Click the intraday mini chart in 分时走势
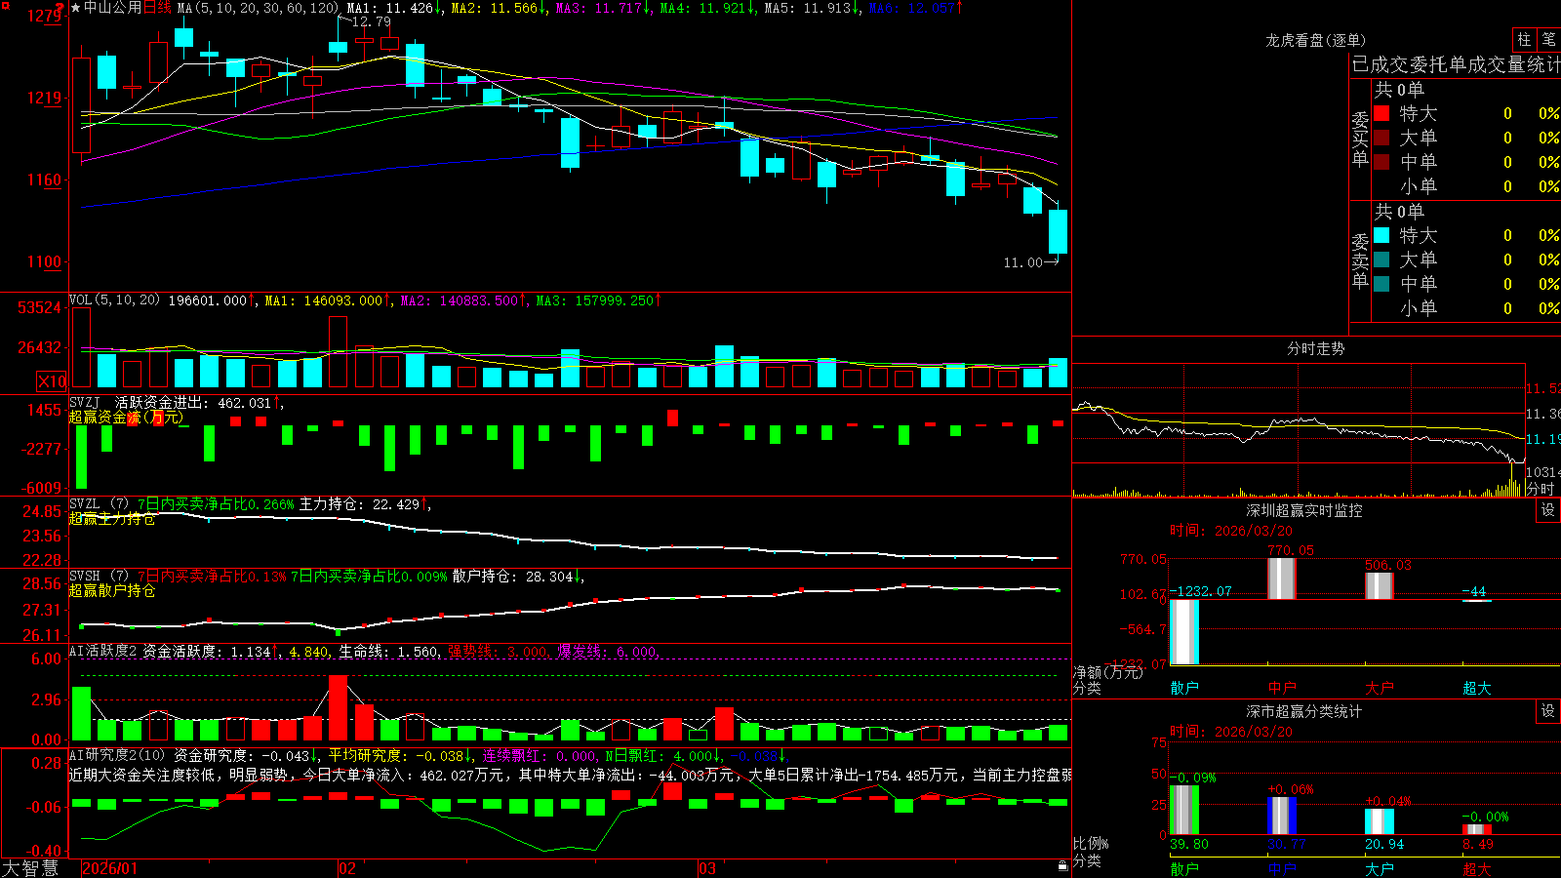 coord(1299,430)
